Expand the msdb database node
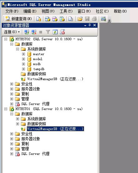Screen dimensions: 138x173 (23, 64)
